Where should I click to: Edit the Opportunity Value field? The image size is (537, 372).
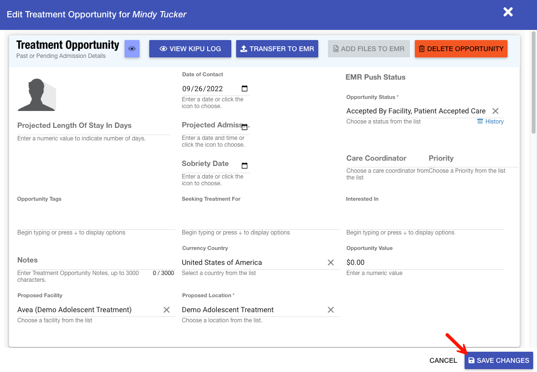pos(425,262)
